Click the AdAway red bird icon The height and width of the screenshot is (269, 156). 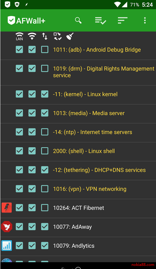(7, 227)
